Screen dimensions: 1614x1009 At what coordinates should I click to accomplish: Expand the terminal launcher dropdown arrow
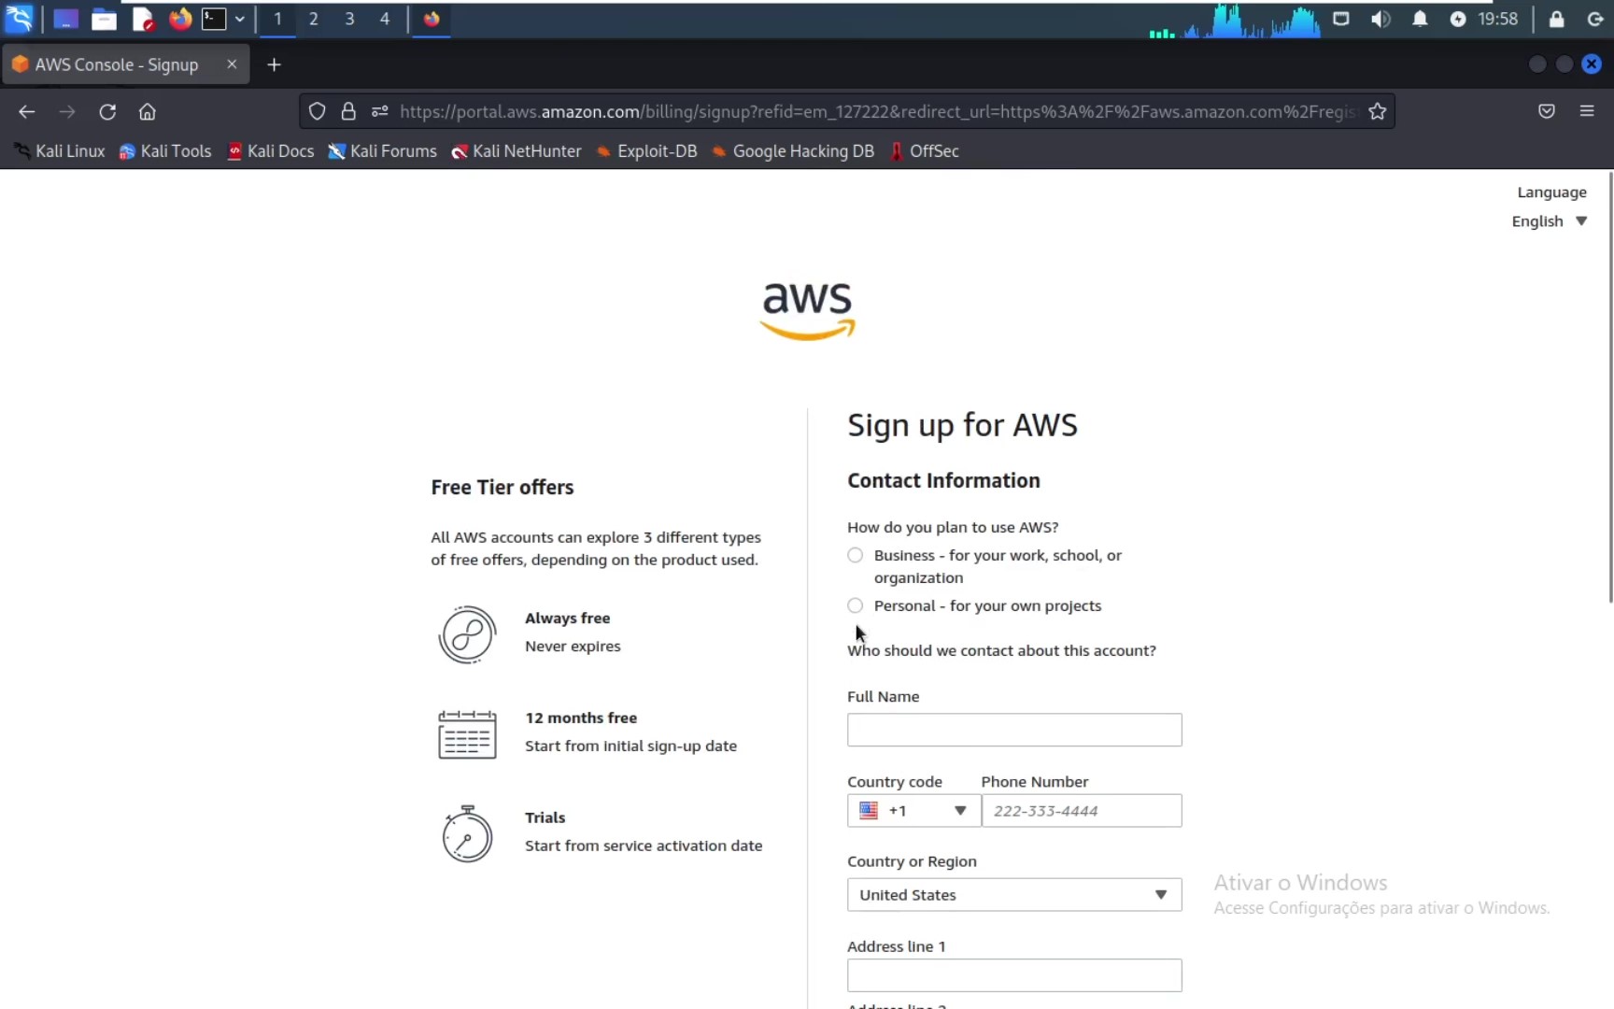click(x=240, y=19)
